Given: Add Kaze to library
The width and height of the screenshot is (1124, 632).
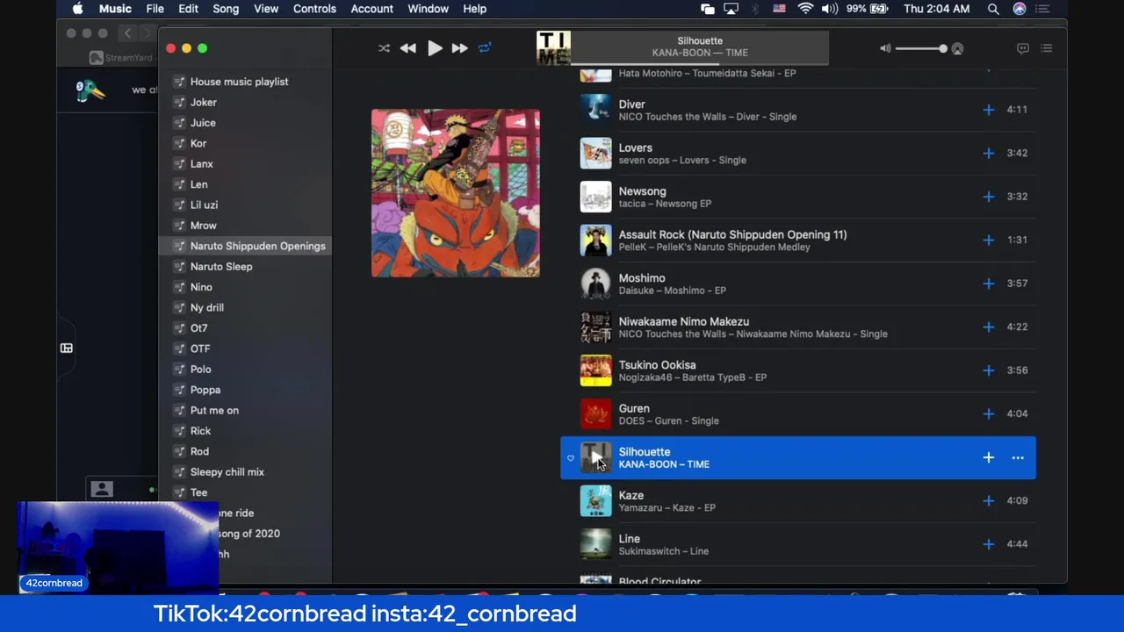Looking at the screenshot, I should click(x=989, y=500).
